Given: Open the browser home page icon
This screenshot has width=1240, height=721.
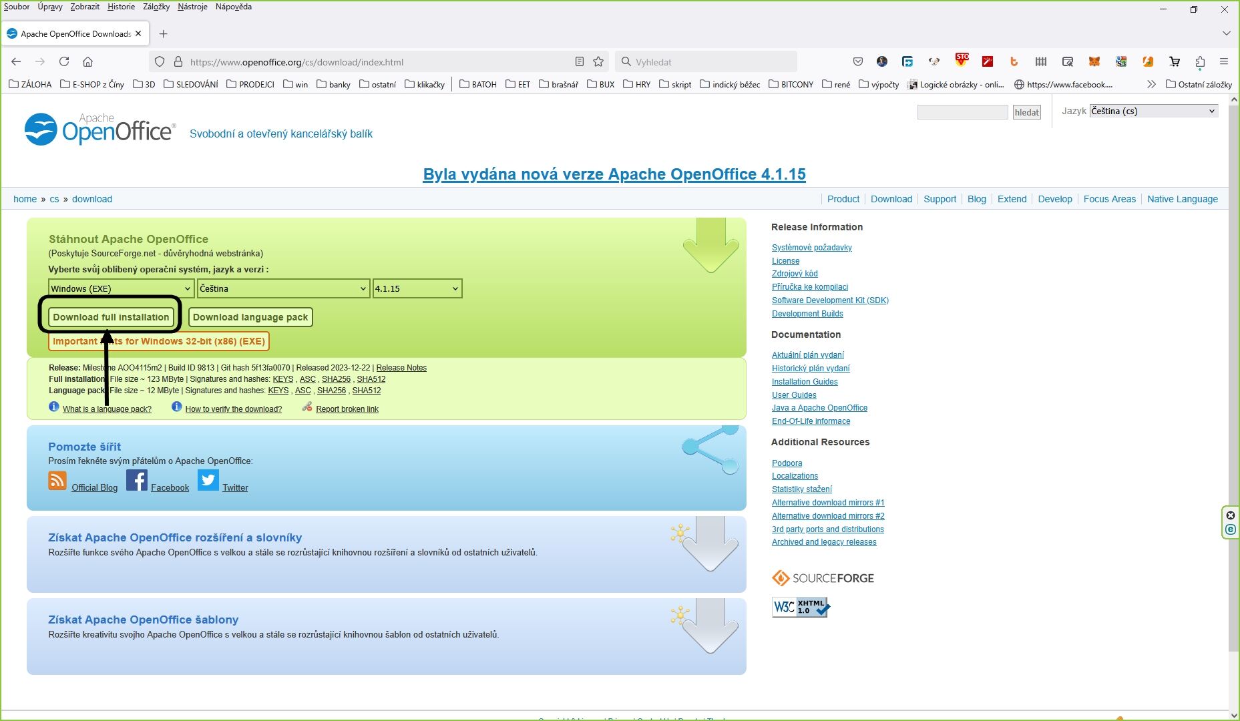Looking at the screenshot, I should pos(87,61).
